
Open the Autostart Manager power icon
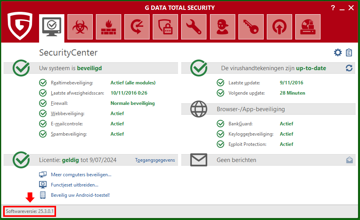coord(279,27)
